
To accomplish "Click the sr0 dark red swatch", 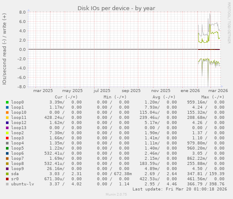I will [7, 179].
